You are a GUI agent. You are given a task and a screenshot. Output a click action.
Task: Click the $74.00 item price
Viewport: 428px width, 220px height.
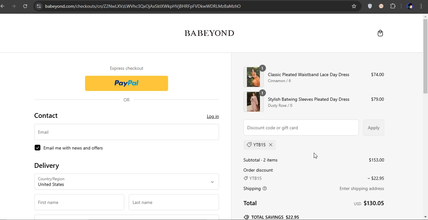tap(377, 74)
